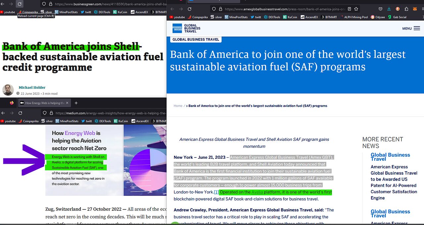Viewport: 424px width, 225px height.
Task: Go back in the businessgreen browser window
Action: 3,4
